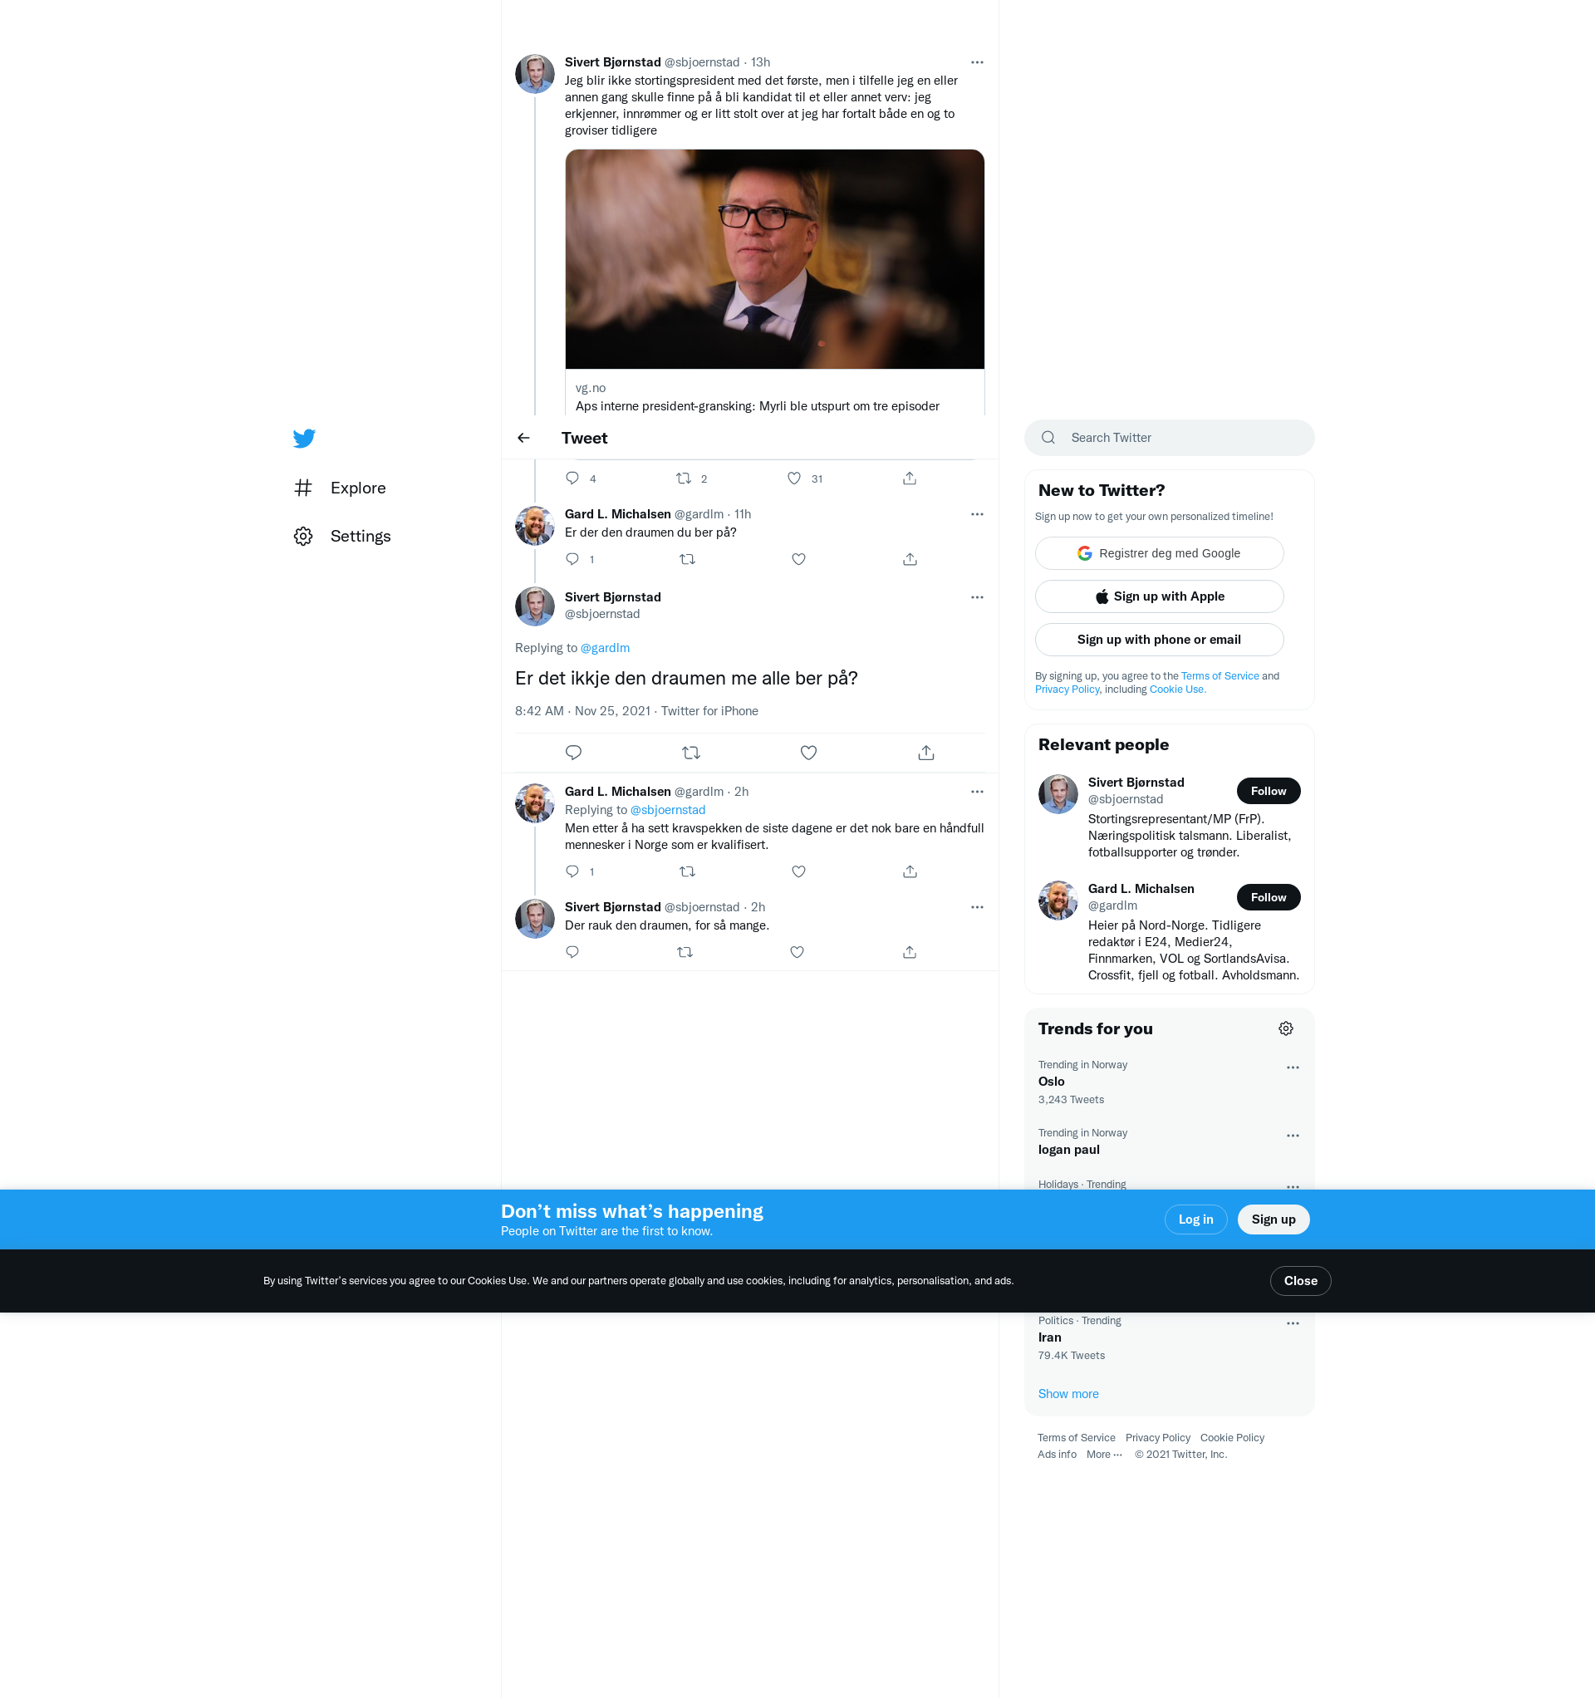
Task: Click Show more under the trends
Action: point(1067,1394)
